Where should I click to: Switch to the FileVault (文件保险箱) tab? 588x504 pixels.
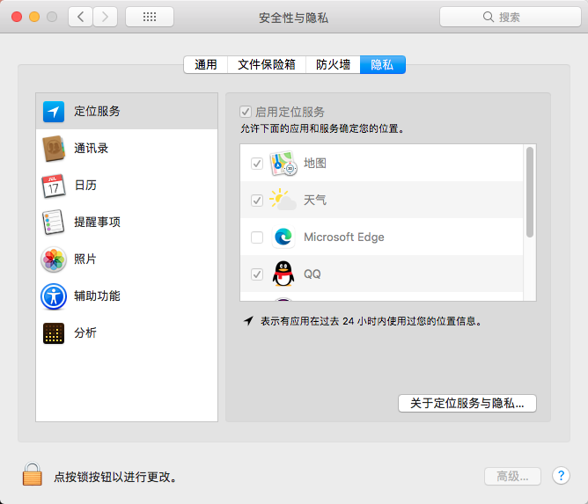pyautogui.click(x=267, y=64)
